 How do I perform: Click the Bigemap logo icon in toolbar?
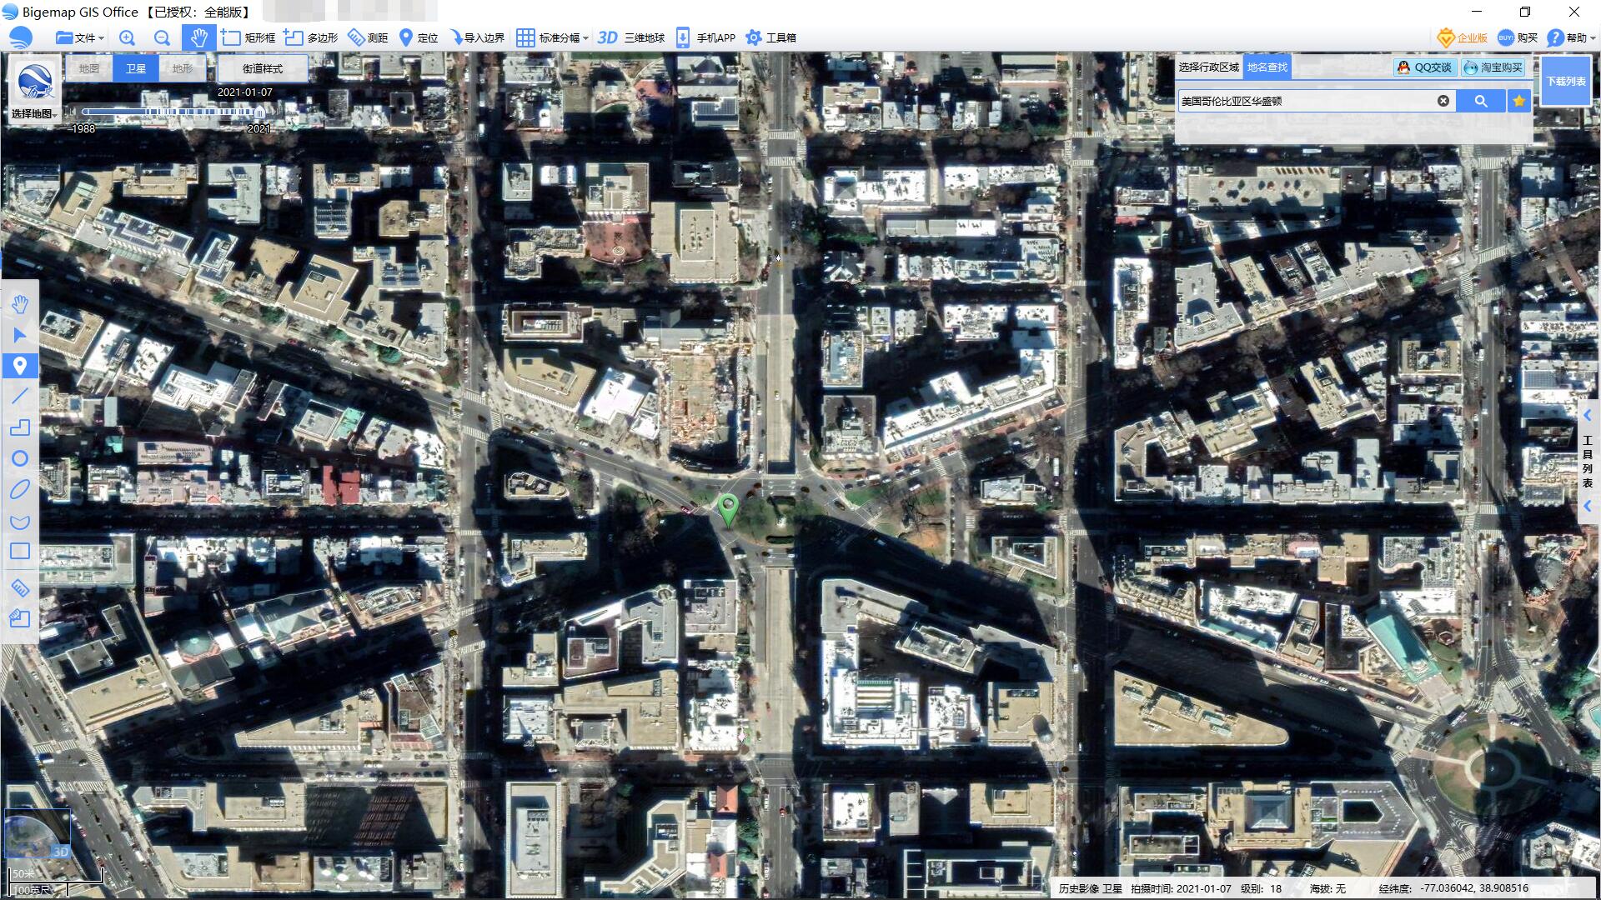21,37
